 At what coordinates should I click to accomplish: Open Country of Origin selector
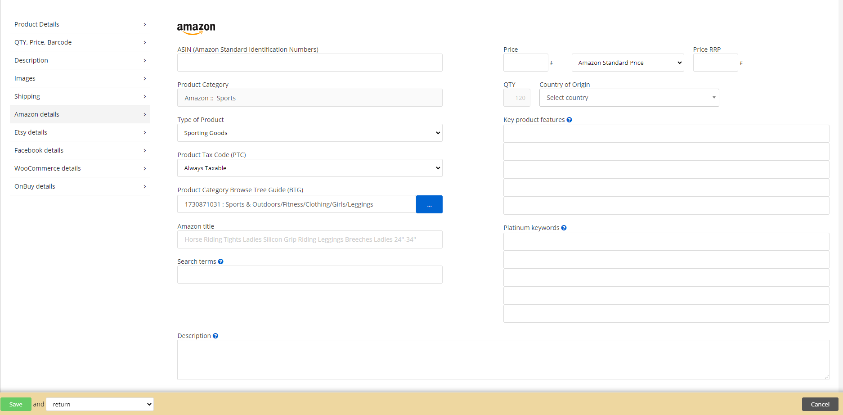tap(629, 98)
